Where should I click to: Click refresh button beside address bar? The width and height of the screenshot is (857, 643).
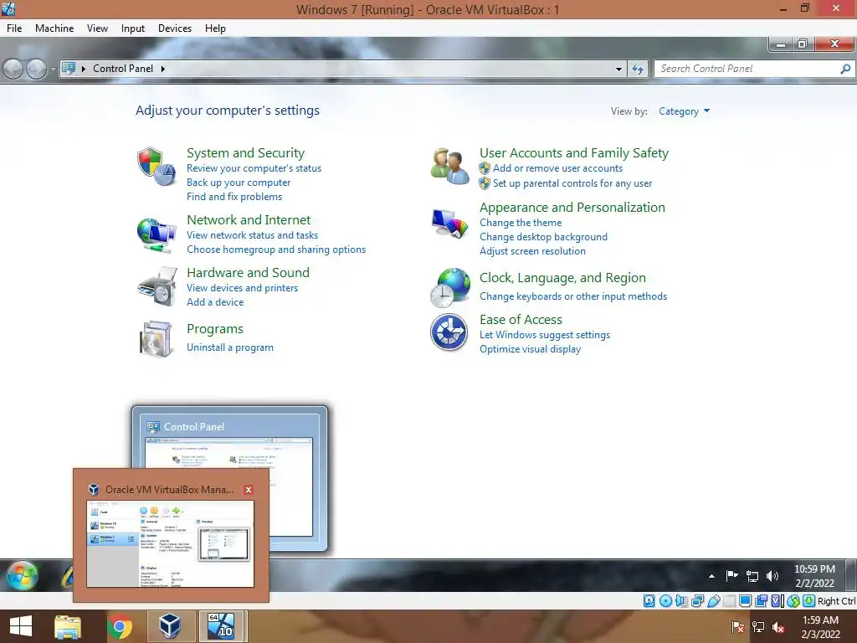click(x=638, y=69)
